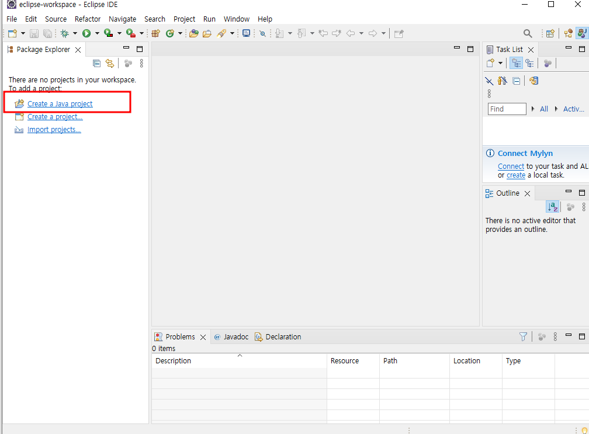Viewport: 589px width, 434px height.
Task: Open Package Explorer View Menu dots
Action: [x=141, y=64]
